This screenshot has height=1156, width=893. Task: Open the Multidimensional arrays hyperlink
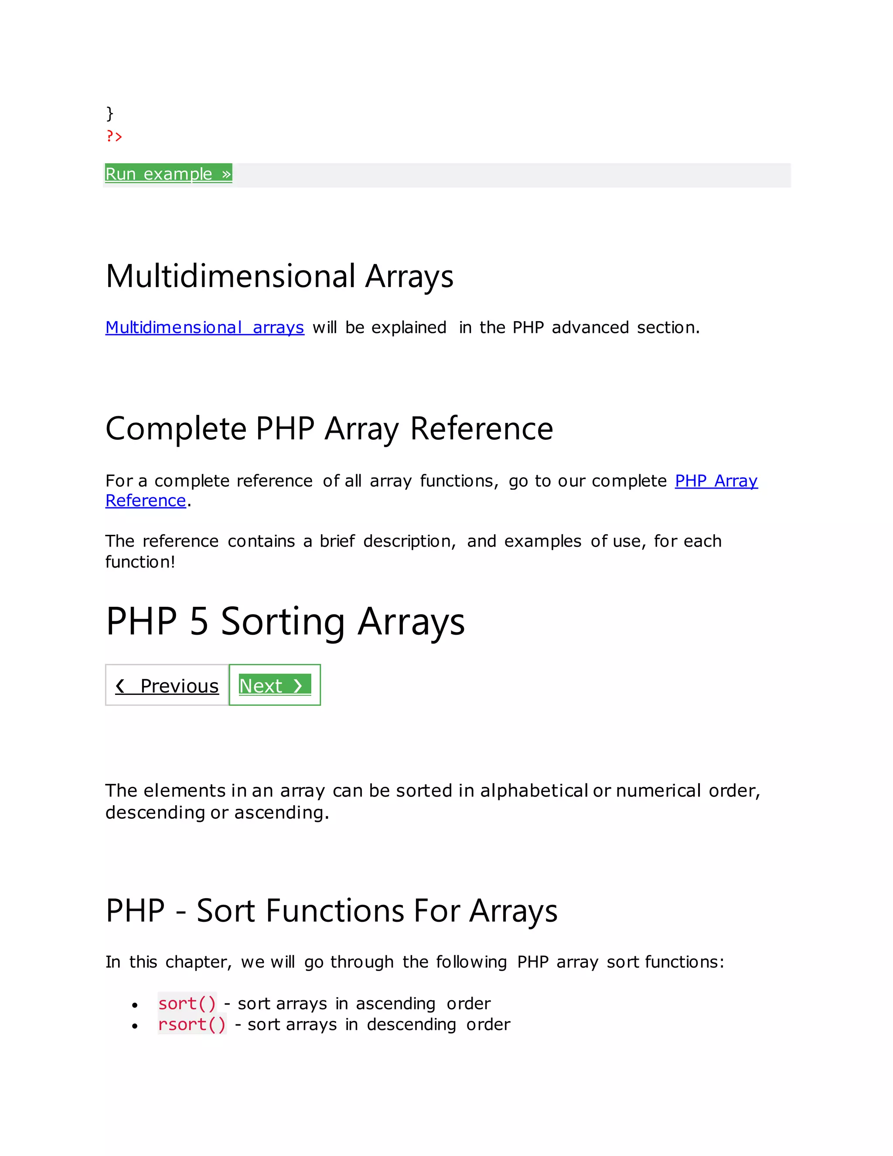205,328
